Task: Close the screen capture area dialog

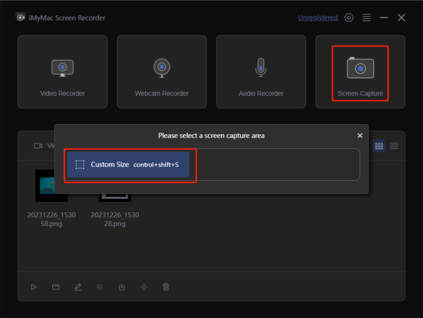Action: pyautogui.click(x=360, y=136)
